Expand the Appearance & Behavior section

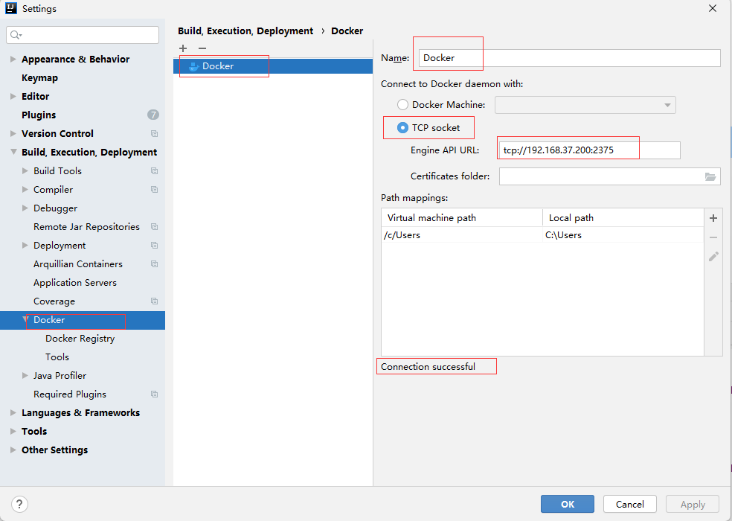pos(13,60)
